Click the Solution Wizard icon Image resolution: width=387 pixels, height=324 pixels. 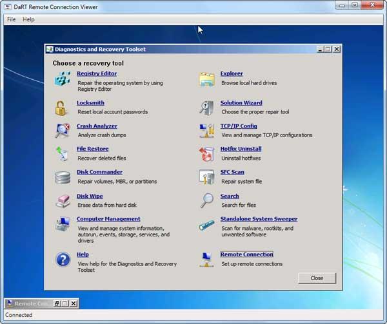(206, 108)
